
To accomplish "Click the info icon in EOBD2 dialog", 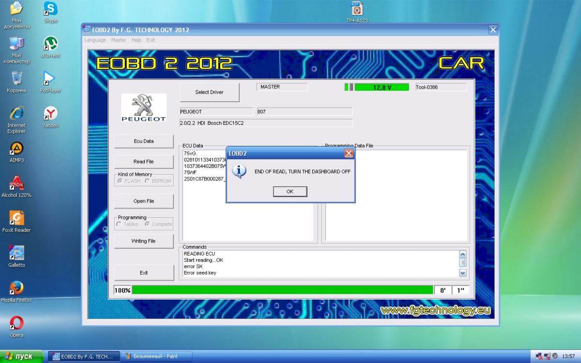I will click(239, 171).
